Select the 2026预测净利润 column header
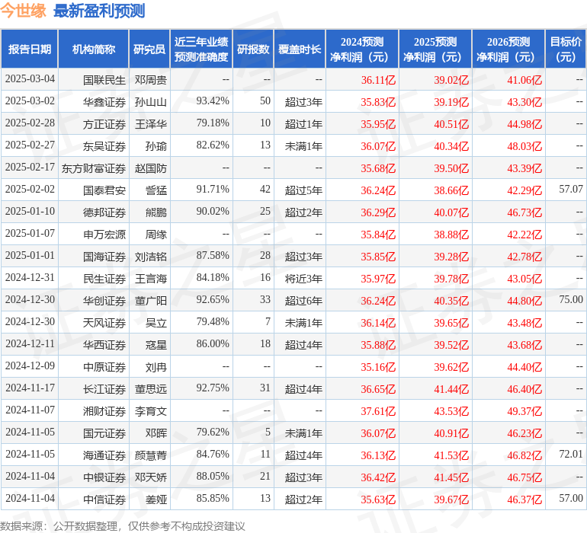 click(508, 49)
